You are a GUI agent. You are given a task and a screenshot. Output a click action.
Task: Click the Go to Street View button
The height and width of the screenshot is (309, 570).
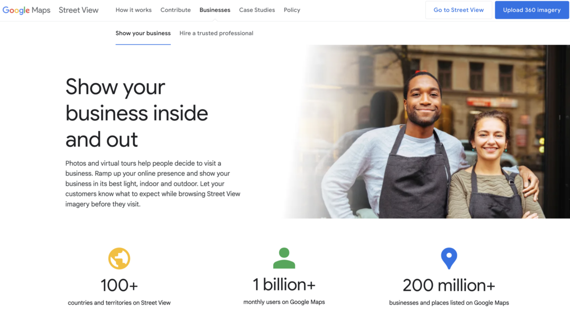coord(459,10)
